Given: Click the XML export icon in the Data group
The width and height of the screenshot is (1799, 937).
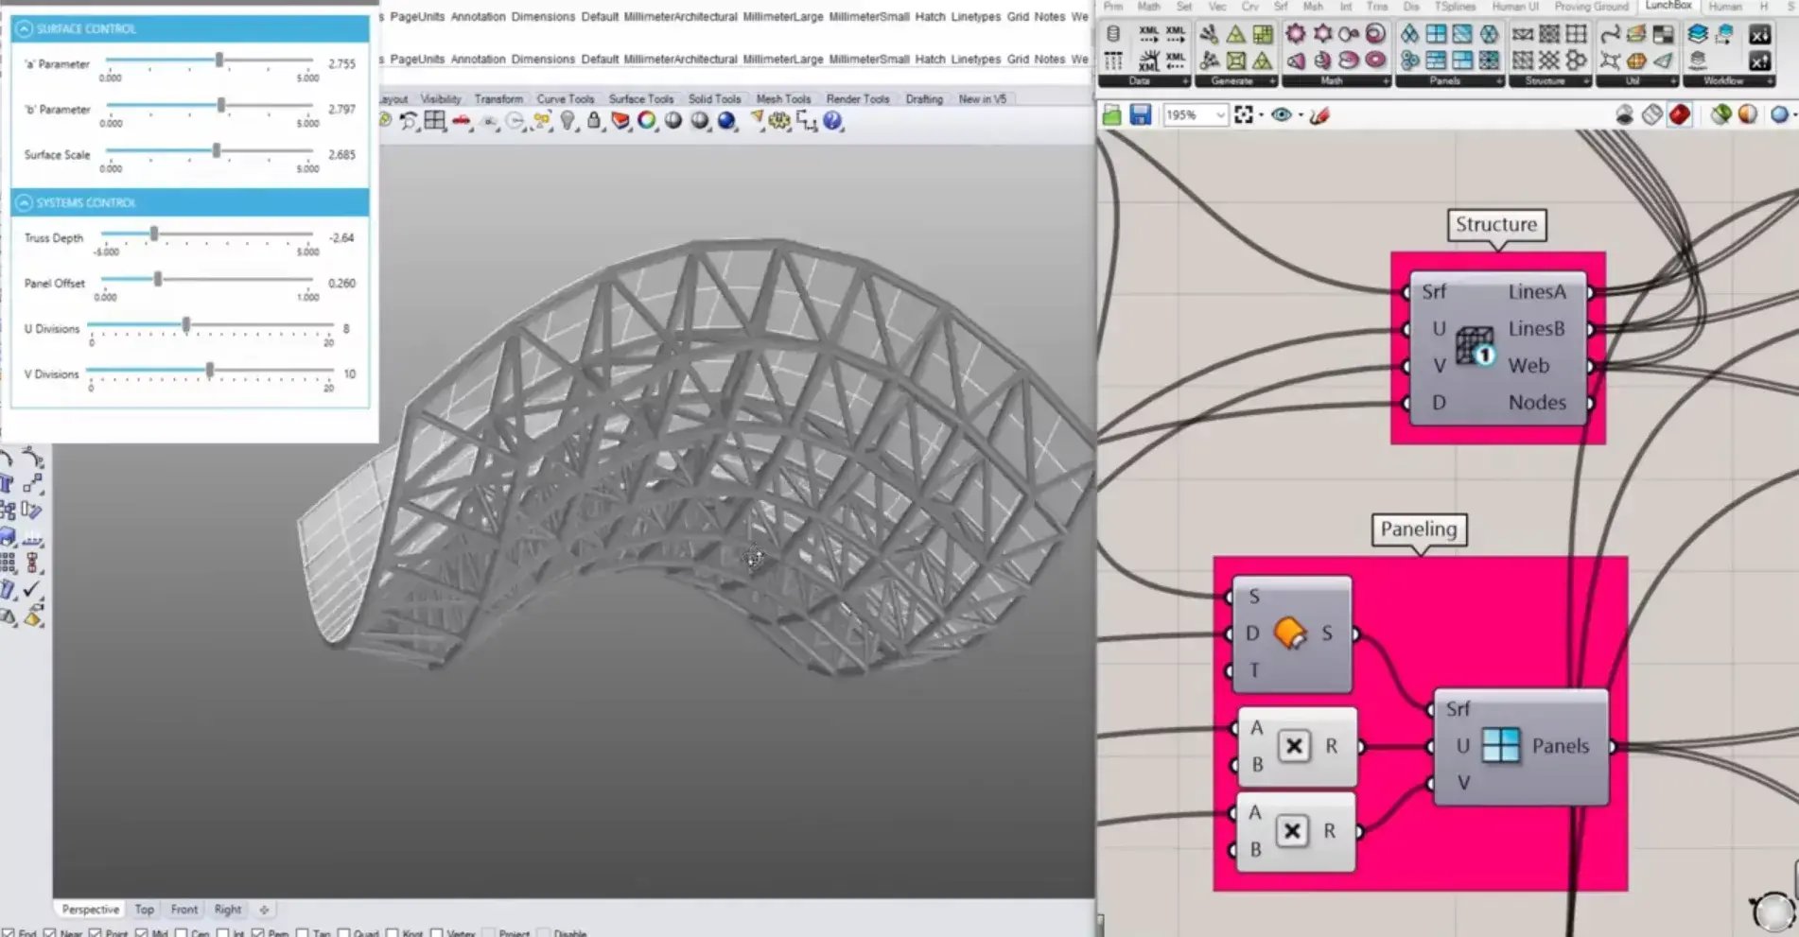Looking at the screenshot, I should (1149, 32).
